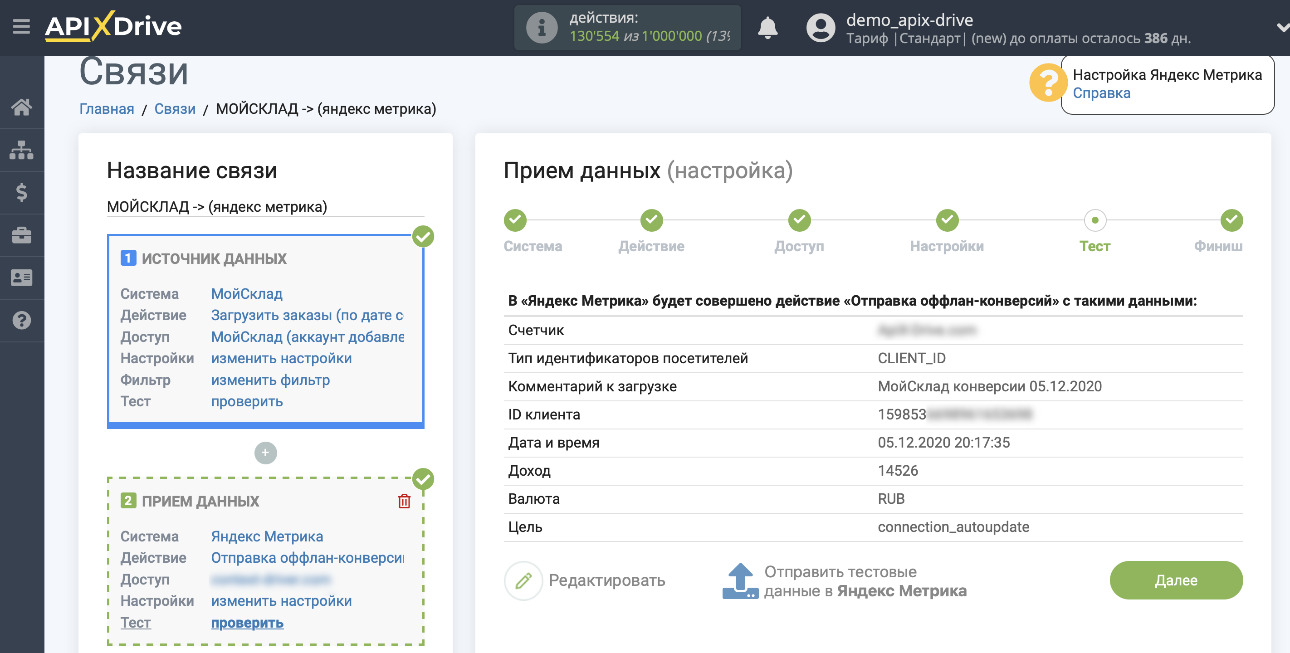This screenshot has height=653, width=1290.
Task: Open notifications bell
Action: pos(767,28)
